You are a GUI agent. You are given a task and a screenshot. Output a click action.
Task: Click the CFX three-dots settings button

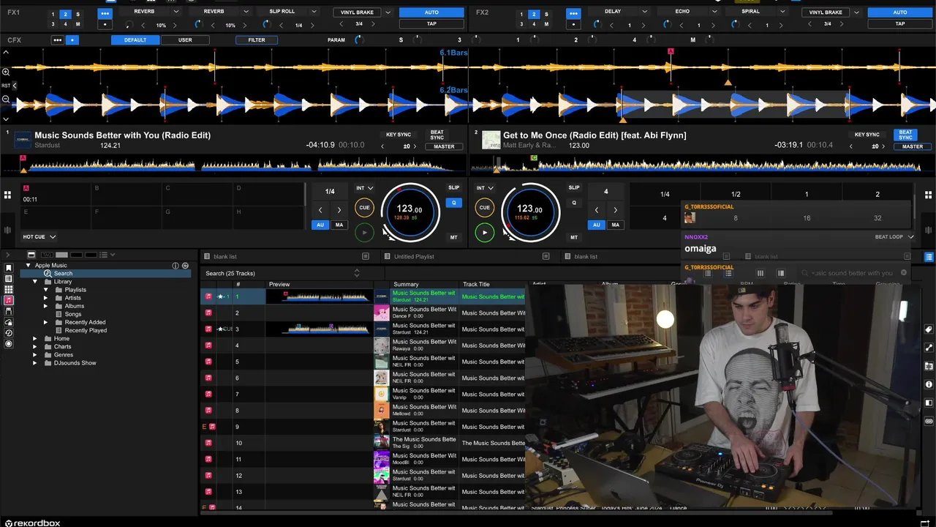57,40
